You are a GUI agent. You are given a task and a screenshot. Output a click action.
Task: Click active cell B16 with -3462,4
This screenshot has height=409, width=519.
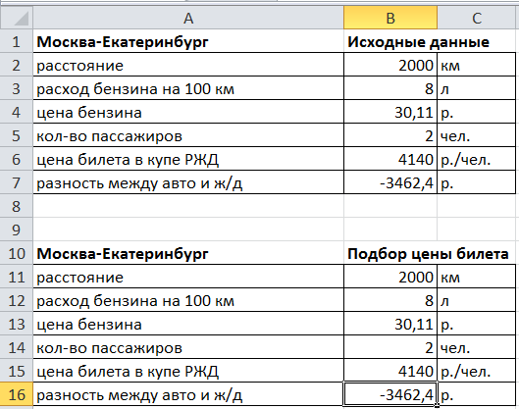coord(390,393)
